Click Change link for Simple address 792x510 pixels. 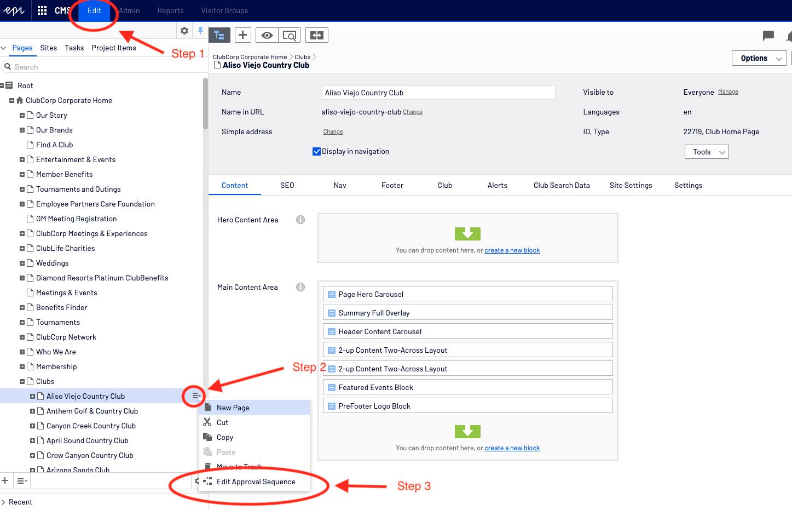click(333, 132)
